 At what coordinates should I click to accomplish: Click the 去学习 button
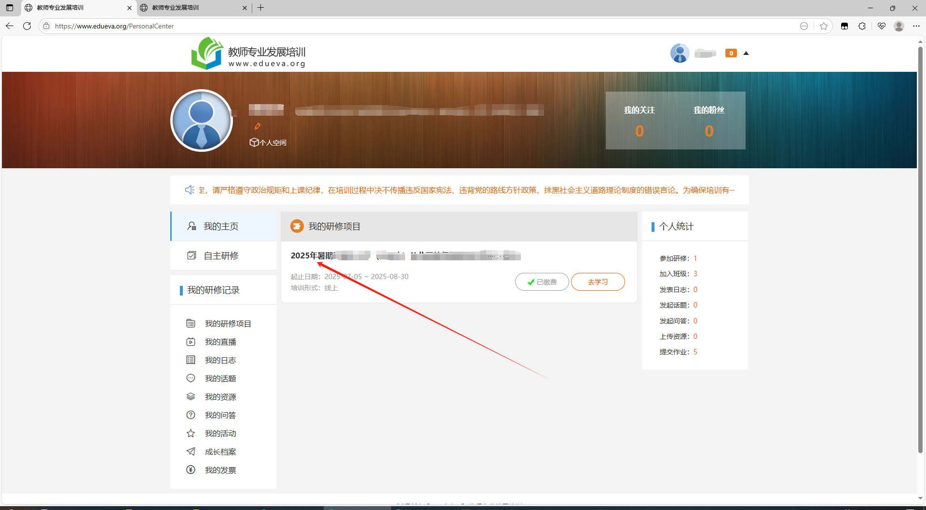pyautogui.click(x=598, y=282)
